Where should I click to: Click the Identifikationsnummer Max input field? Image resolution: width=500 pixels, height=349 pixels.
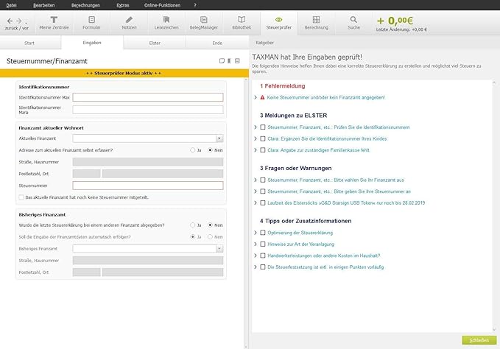[x=147, y=97]
